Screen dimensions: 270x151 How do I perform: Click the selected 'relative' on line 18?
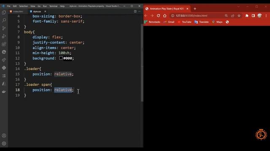63,90
